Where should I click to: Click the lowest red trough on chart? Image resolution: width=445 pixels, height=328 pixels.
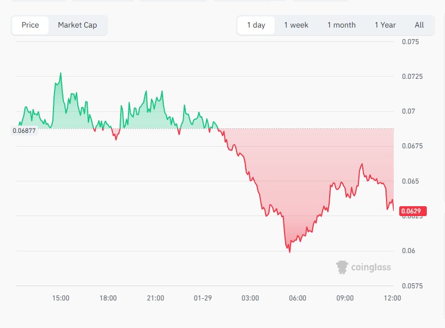pos(289,251)
